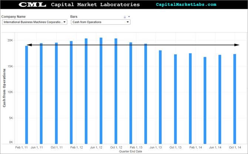
Task: Click the Feb 1, 14 axis label
Action: [x=196, y=147]
